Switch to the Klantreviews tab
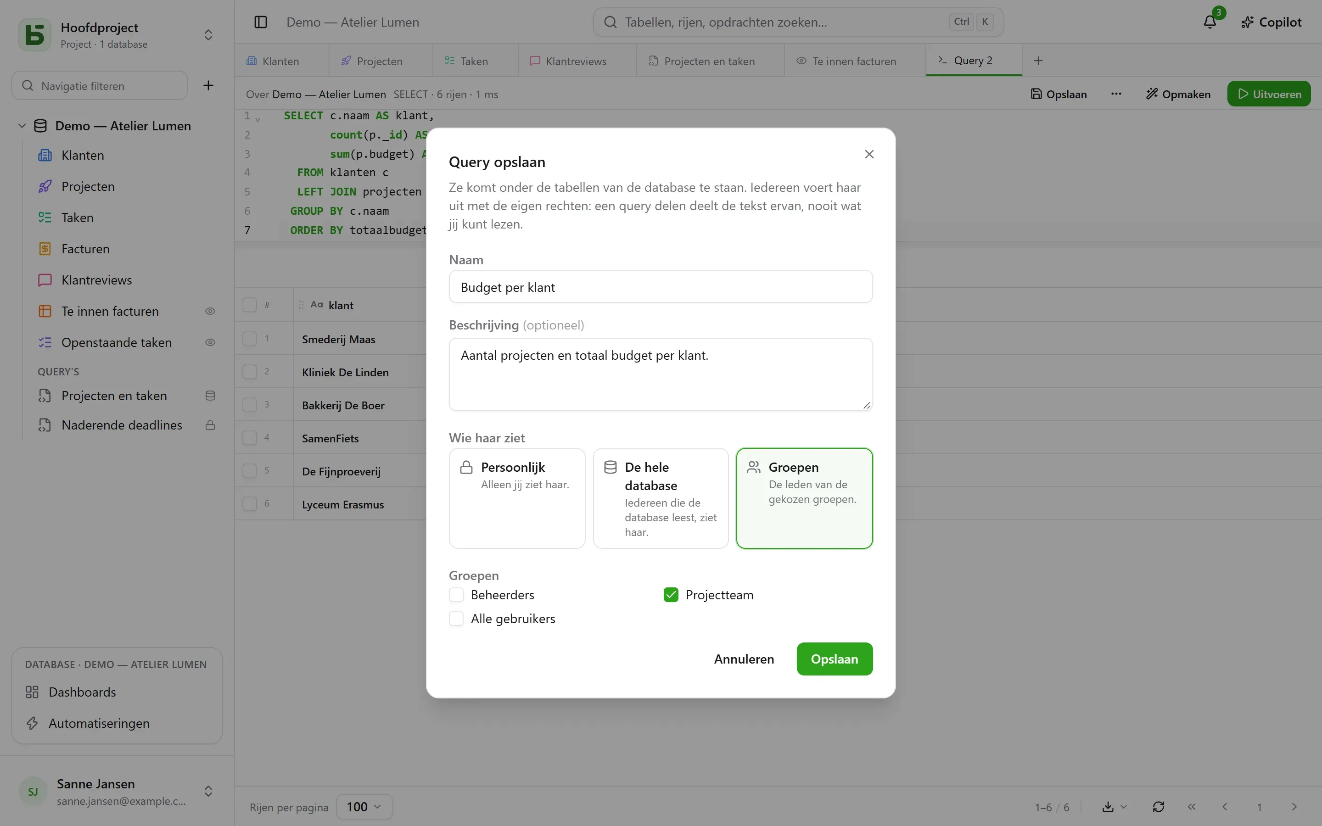 click(577, 61)
